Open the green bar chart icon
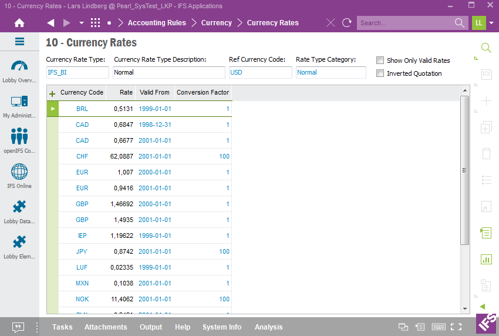Image resolution: width=499 pixels, height=336 pixels. (x=486, y=259)
